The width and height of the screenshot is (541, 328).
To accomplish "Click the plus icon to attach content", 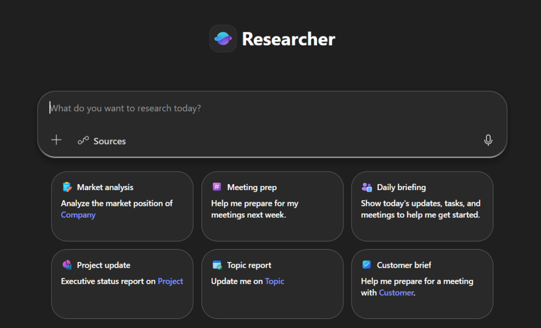I will pos(55,140).
